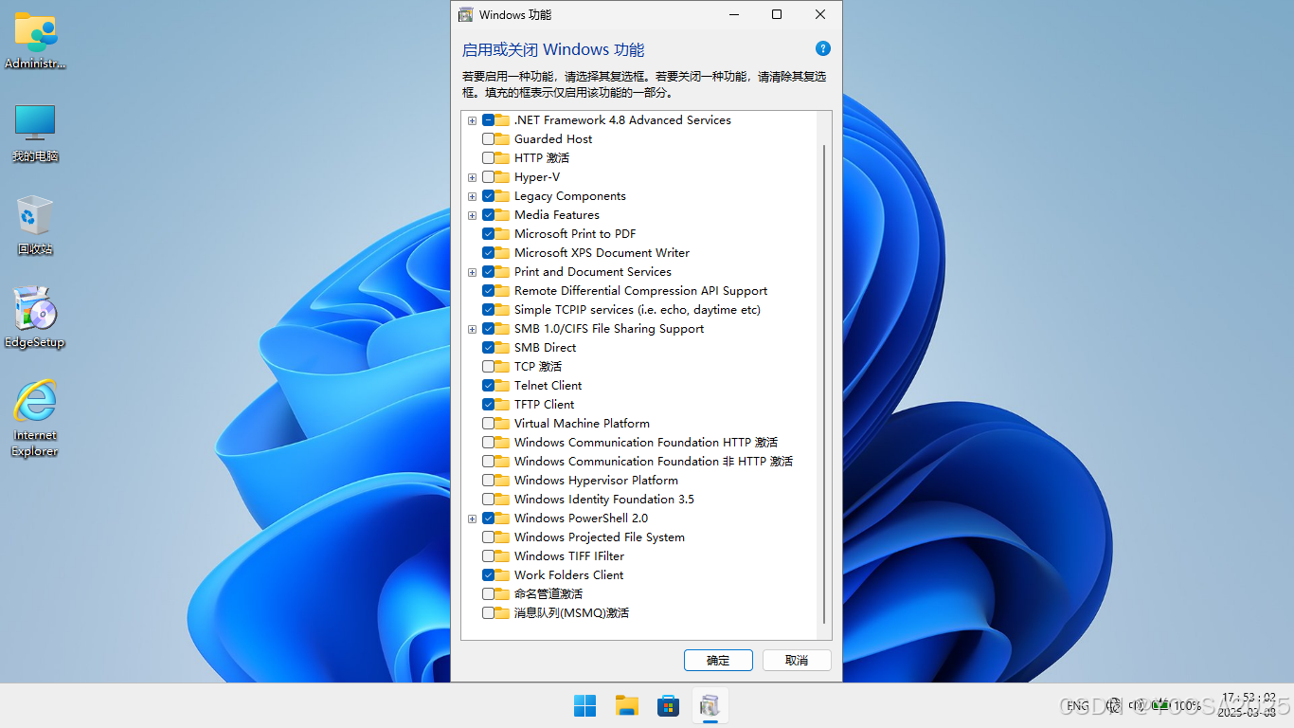
Task: Enable the Hyper-V checkbox
Action: 488,177
